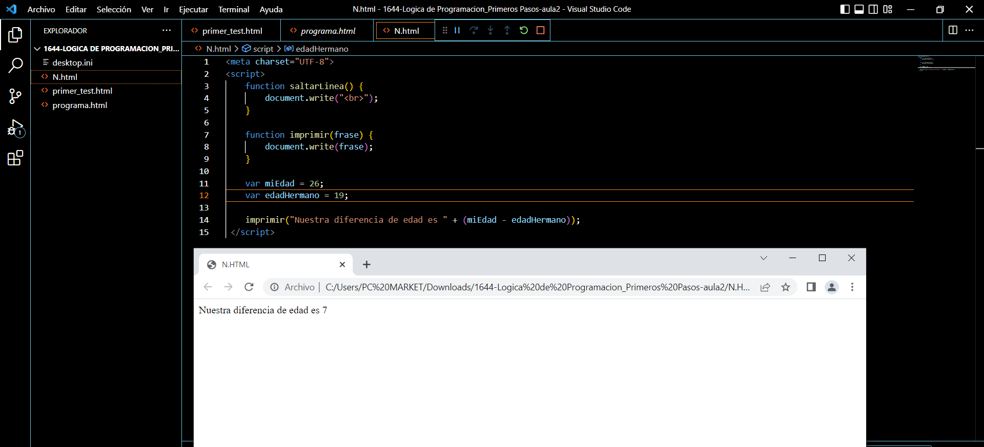Screen dimensions: 984x447
Task: Close the N.HTML browser tab
Action: tap(342, 265)
